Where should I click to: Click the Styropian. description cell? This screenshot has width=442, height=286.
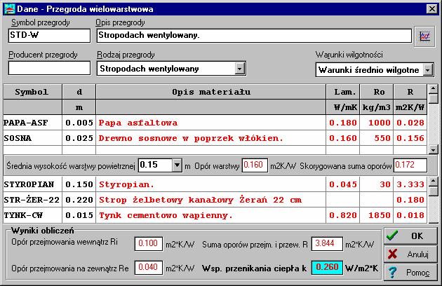click(x=211, y=184)
